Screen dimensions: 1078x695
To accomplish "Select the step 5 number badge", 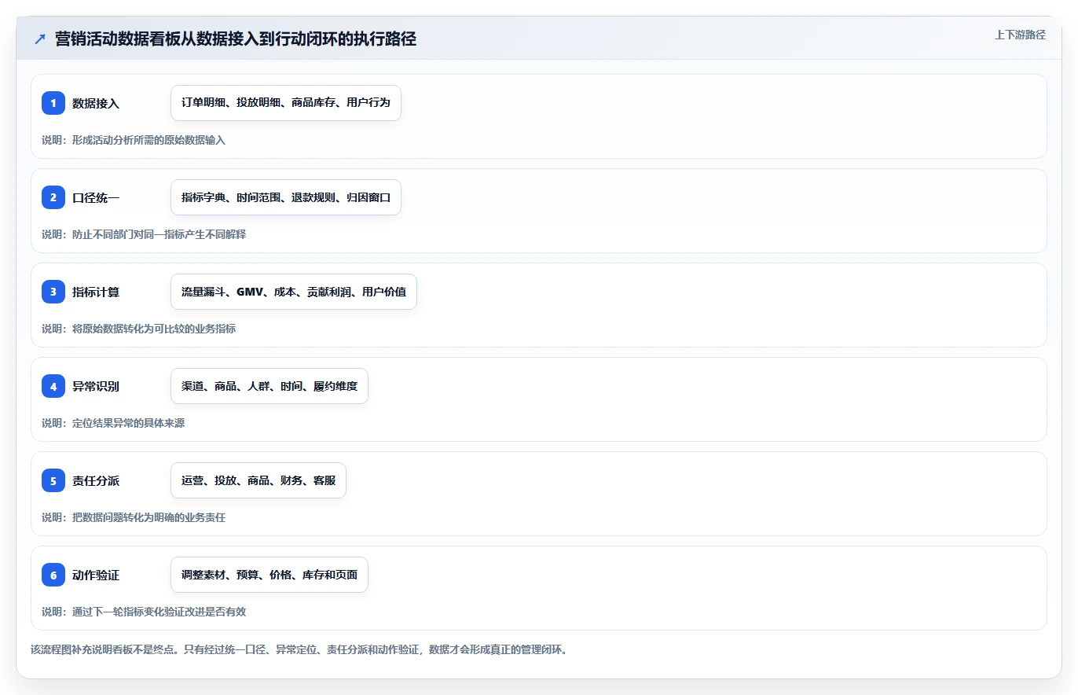I will pyautogui.click(x=53, y=480).
